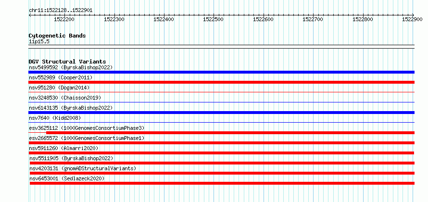This screenshot has height=202, width=428.
Task: Click the nsv5499592 (ByrskaBishop2022) label
Action: tap(71, 67)
